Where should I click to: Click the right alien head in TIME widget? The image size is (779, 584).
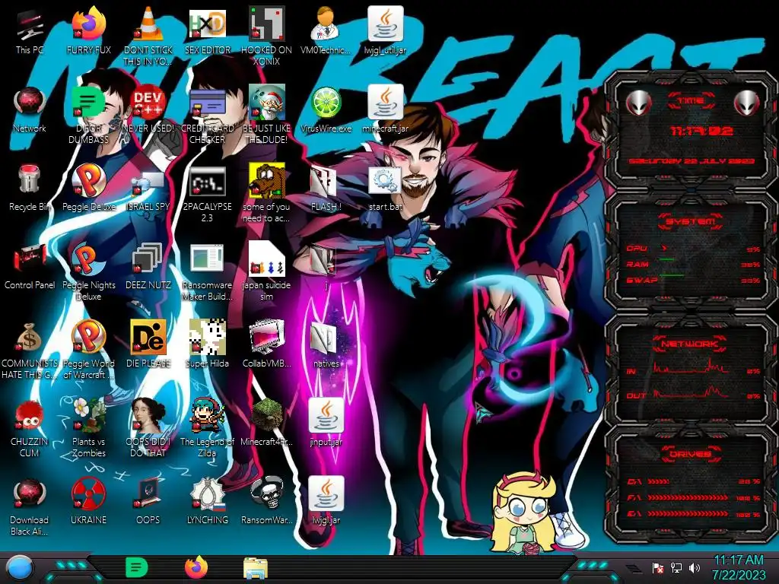(x=747, y=103)
